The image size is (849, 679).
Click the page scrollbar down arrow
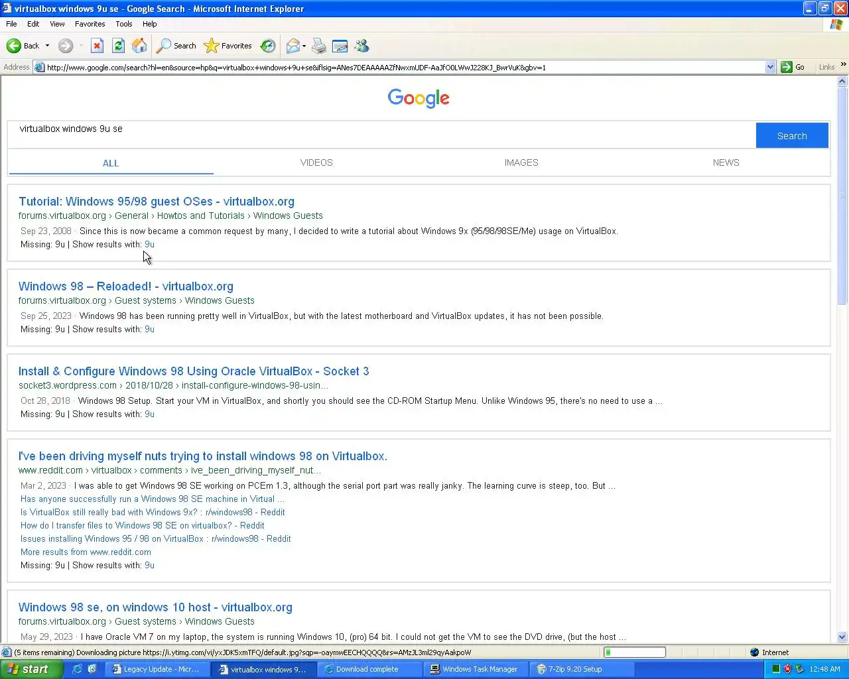point(842,637)
